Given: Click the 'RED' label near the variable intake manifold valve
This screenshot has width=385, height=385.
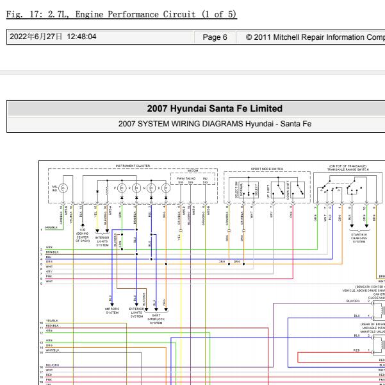Looking at the screenshot, I should coord(357,350).
